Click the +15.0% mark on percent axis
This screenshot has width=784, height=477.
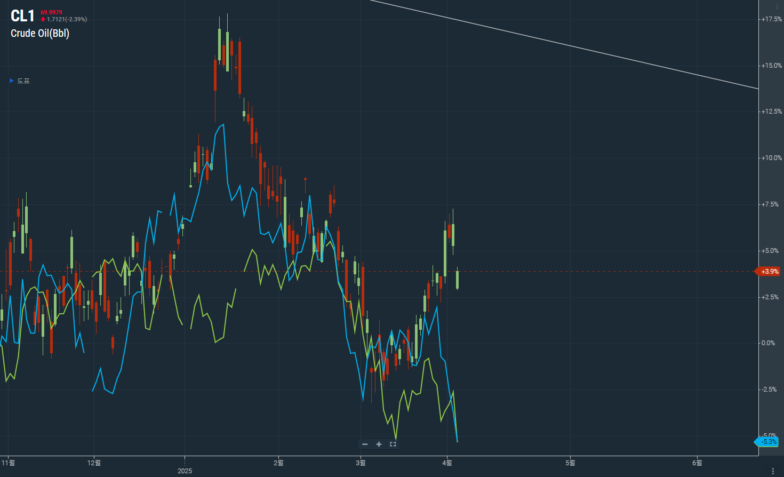click(x=771, y=66)
